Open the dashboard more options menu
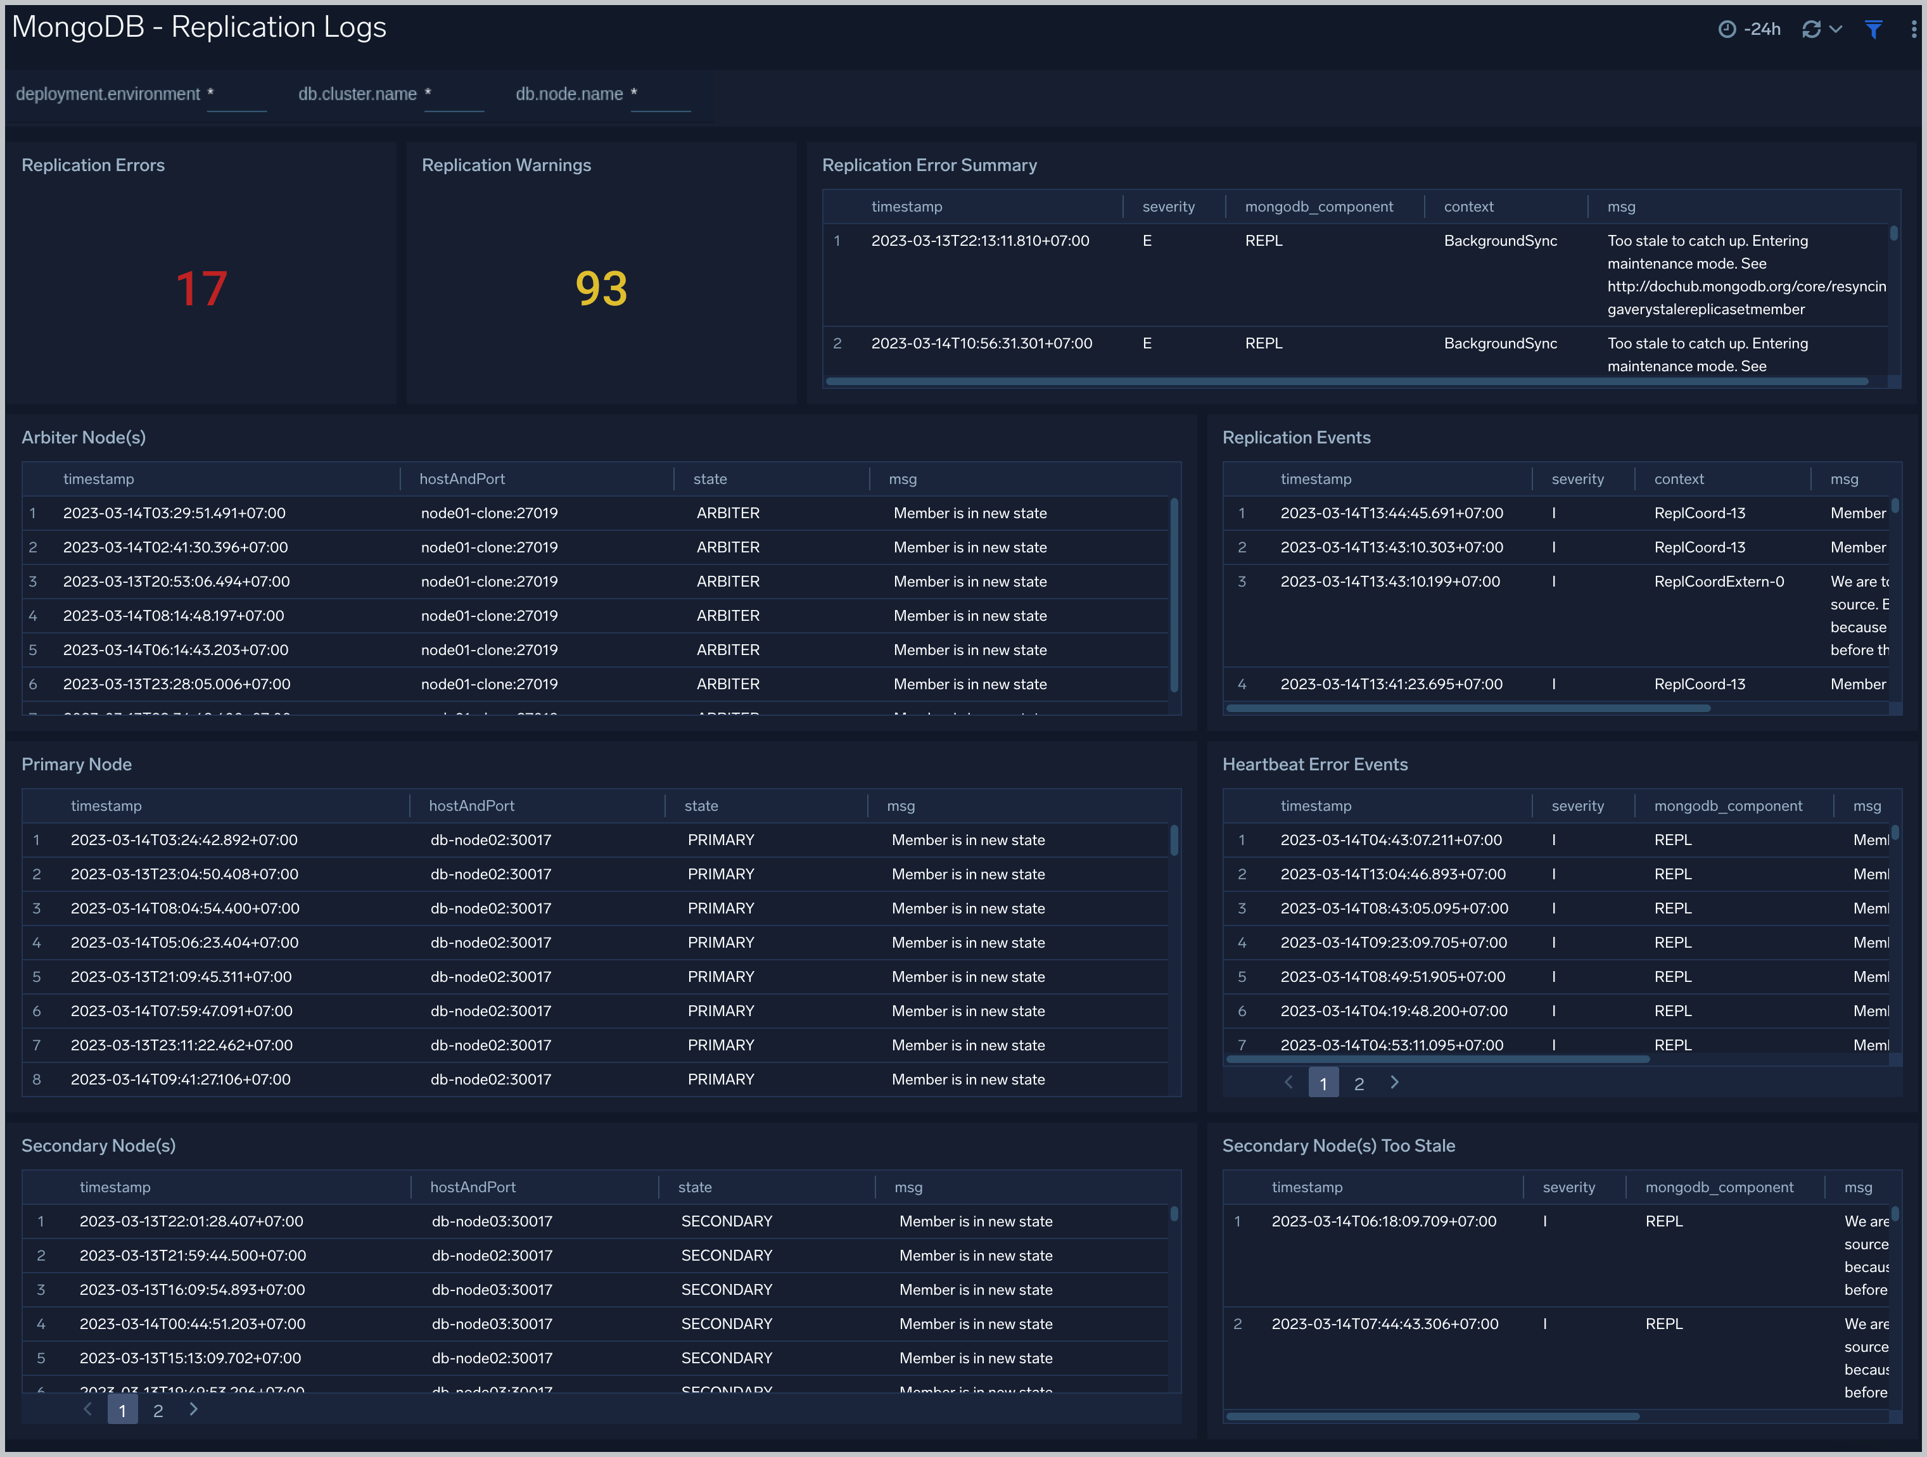 [x=1913, y=29]
